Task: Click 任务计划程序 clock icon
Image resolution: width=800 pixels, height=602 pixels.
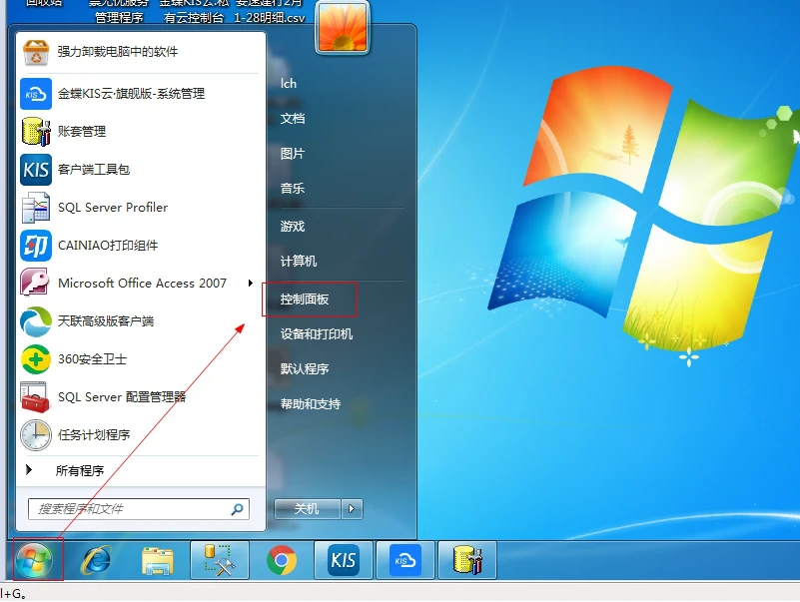Action: 36,435
